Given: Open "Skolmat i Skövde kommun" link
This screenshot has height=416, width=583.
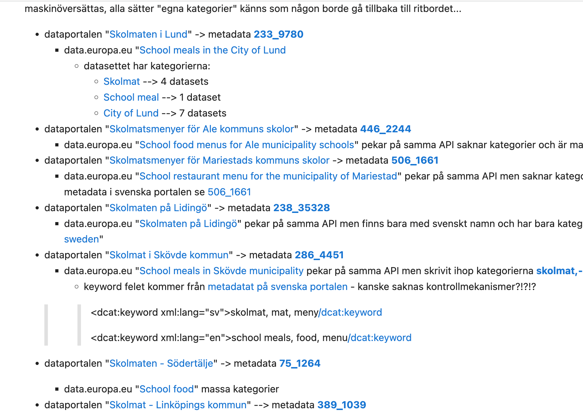Looking at the screenshot, I should (x=169, y=255).
